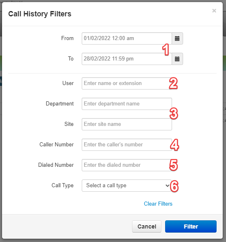Screen dimensions: 226x242
Task: Select the Site name field
Action: coord(127,124)
